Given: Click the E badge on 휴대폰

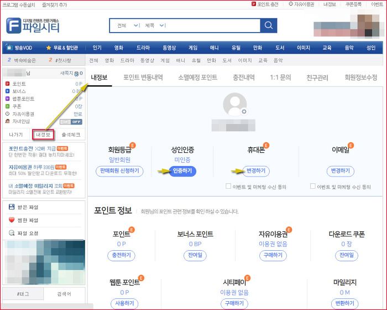Looking at the screenshot, I should click(266, 145).
